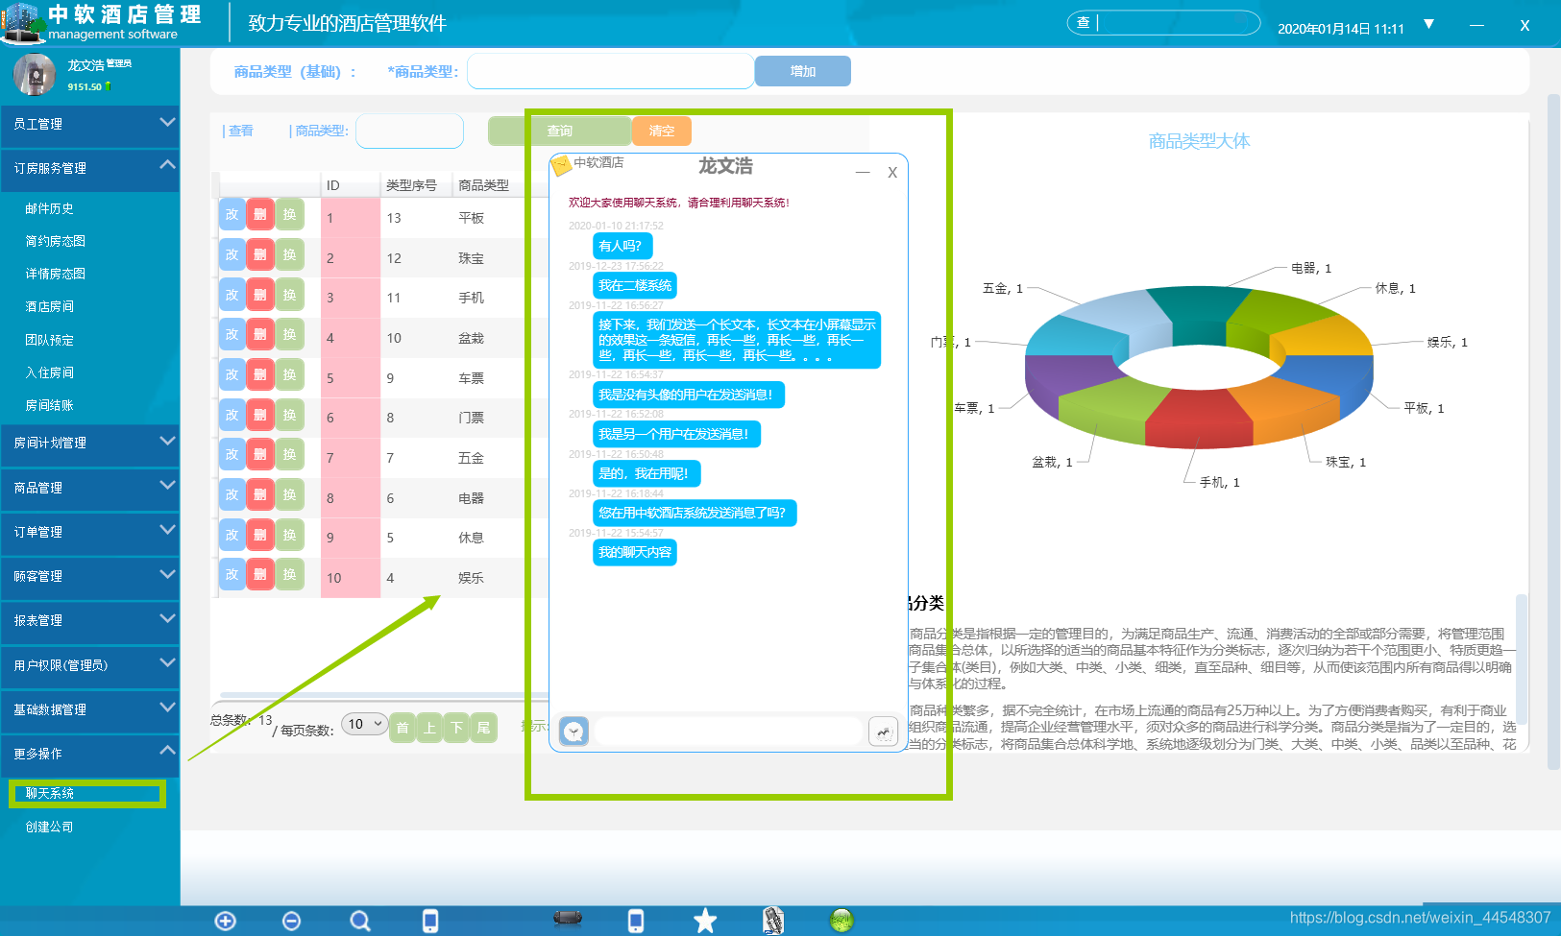Click the 下 next-page pagination button
The height and width of the screenshot is (936, 1561).
(457, 728)
